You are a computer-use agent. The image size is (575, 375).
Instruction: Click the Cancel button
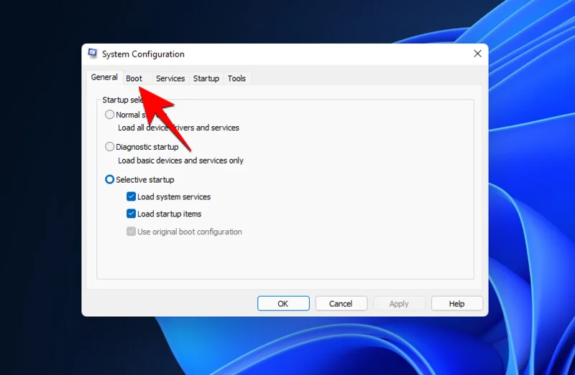click(x=341, y=304)
